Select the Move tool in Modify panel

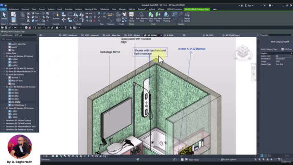[x=64, y=20]
